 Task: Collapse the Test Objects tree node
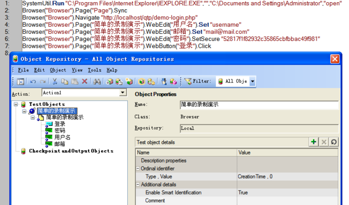click(x=16, y=104)
